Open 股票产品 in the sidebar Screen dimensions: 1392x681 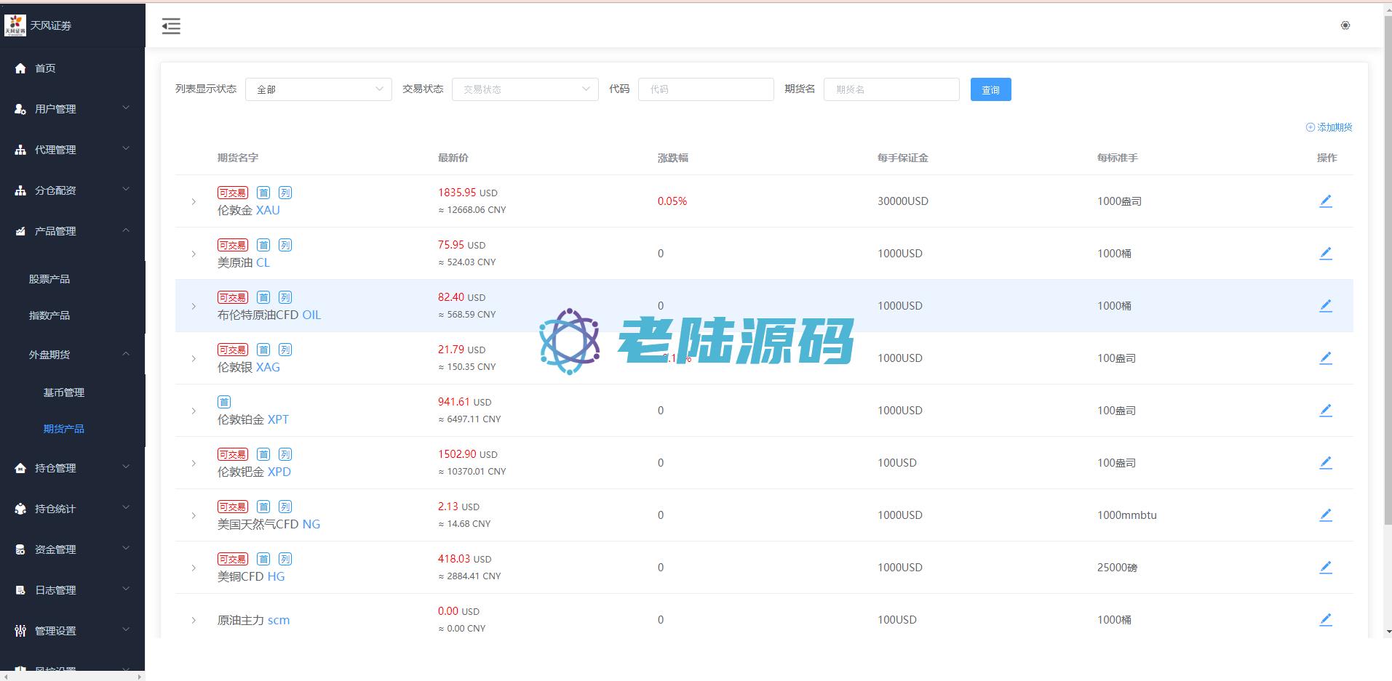click(x=49, y=279)
